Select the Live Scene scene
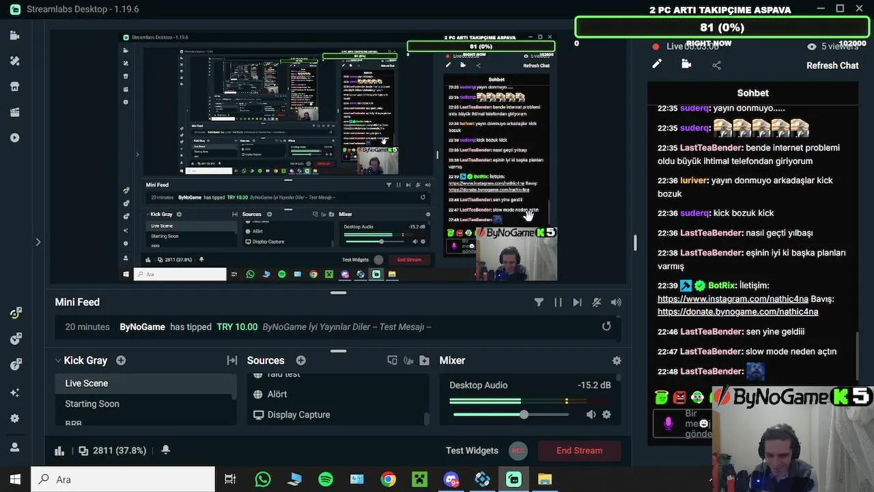 (145, 383)
